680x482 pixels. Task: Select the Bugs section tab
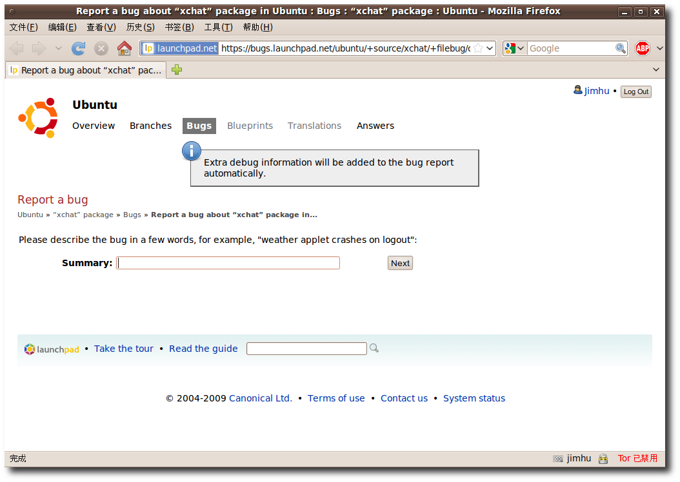click(199, 126)
